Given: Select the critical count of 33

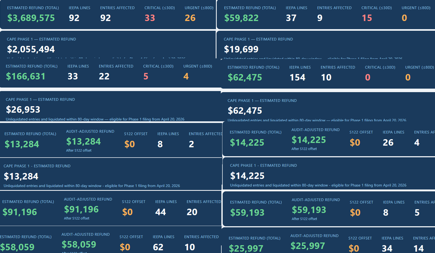Looking at the screenshot, I should point(150,18).
